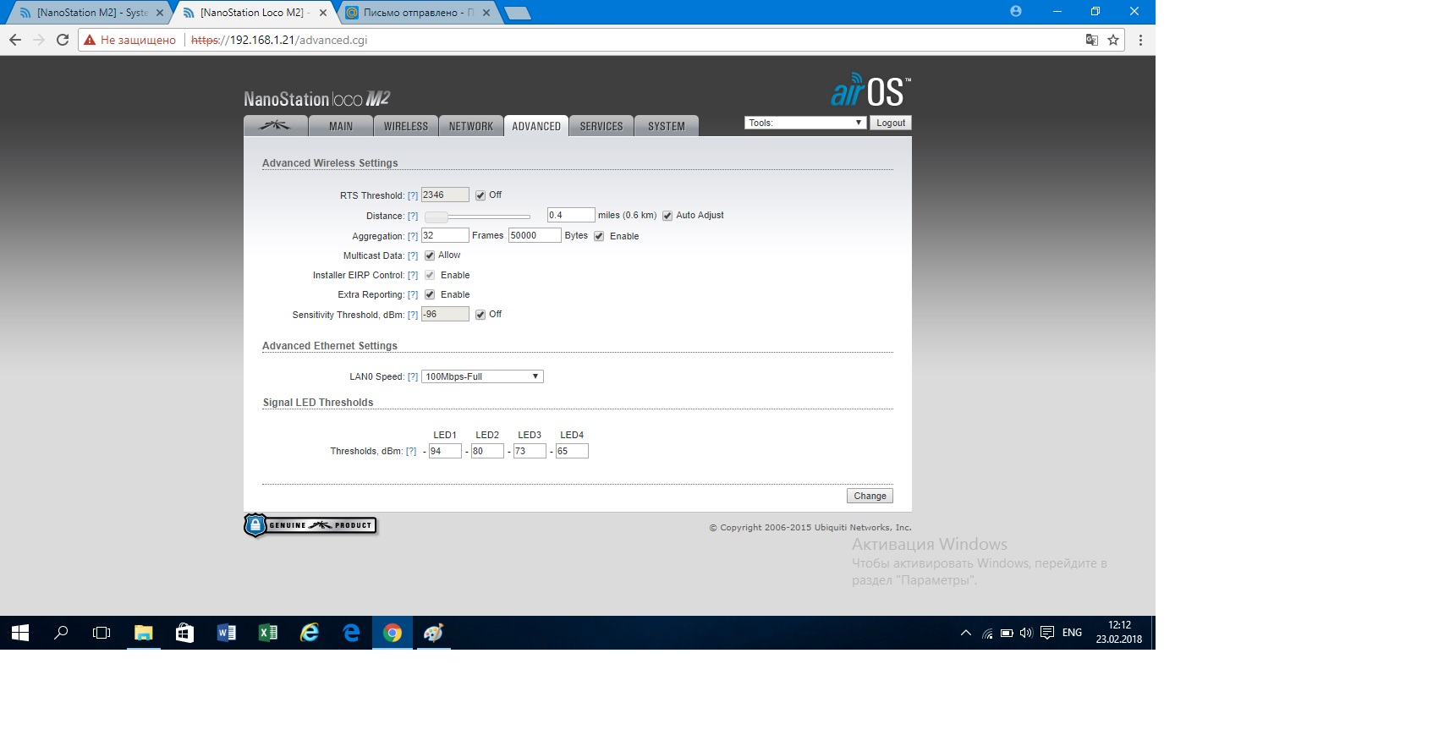Image resolution: width=1455 pixels, height=741 pixels.
Task: Switch to NanoStation M2 System browser tab
Action: [91, 13]
